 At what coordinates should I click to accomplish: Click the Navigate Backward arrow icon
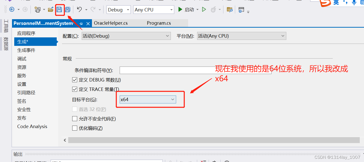pyautogui.click(x=12, y=9)
